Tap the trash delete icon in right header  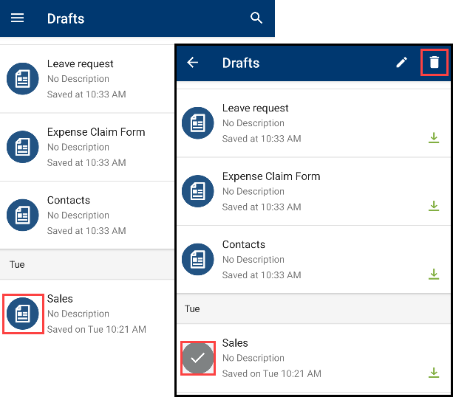pos(434,62)
